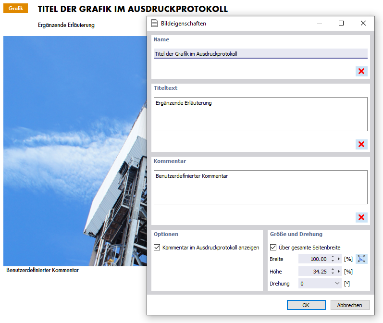Screen dimensions: 383x323
Task: Clear the Kommentar field with red X
Action: pyautogui.click(x=361, y=217)
